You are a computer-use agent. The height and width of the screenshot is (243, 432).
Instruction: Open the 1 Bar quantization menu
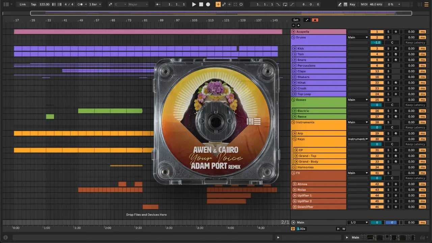click(x=95, y=4)
